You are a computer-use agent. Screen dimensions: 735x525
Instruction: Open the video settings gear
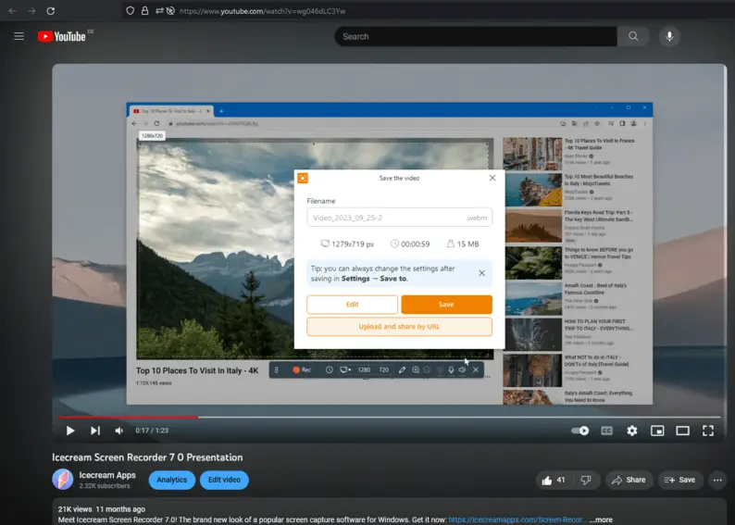tap(632, 431)
